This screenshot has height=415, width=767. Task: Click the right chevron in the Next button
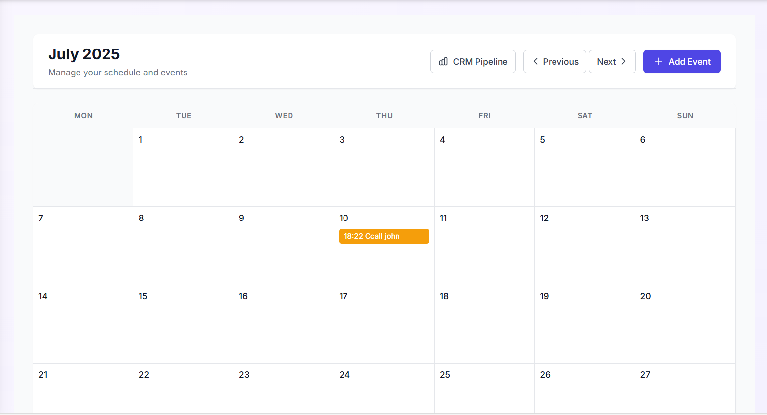624,61
